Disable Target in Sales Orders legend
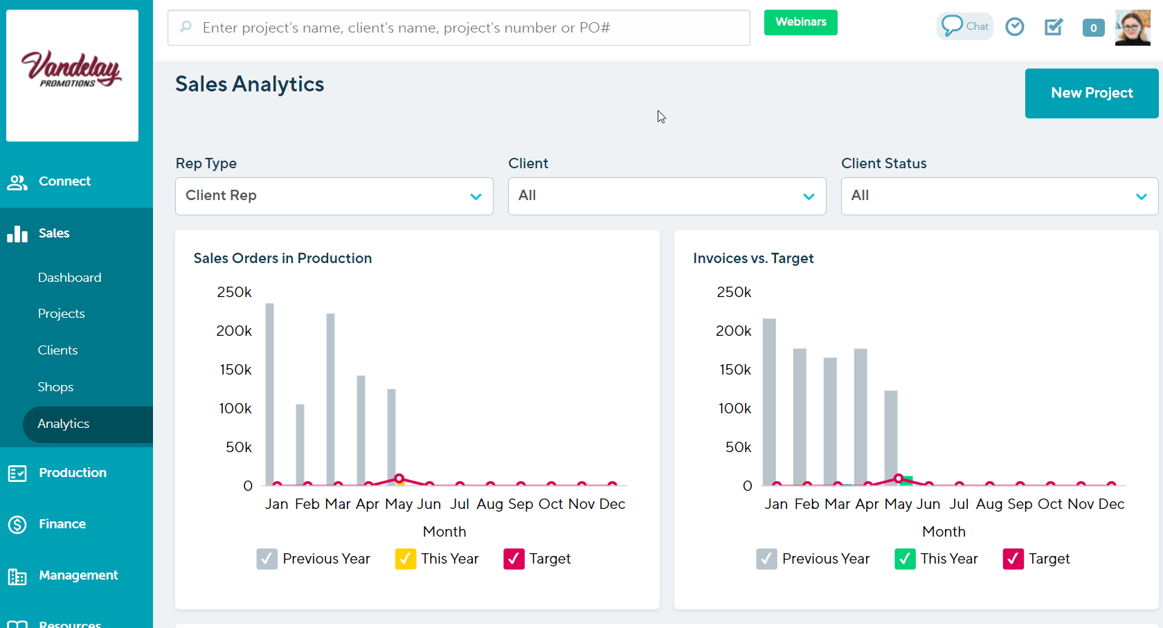 point(513,558)
